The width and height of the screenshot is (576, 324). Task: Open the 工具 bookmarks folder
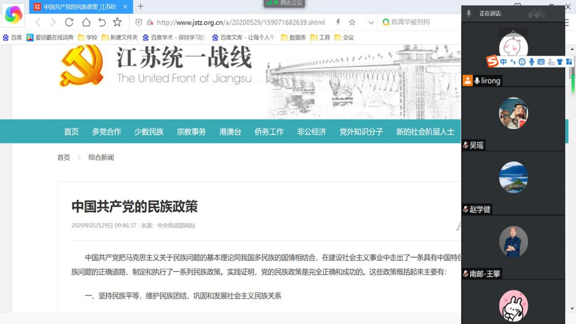(320, 38)
